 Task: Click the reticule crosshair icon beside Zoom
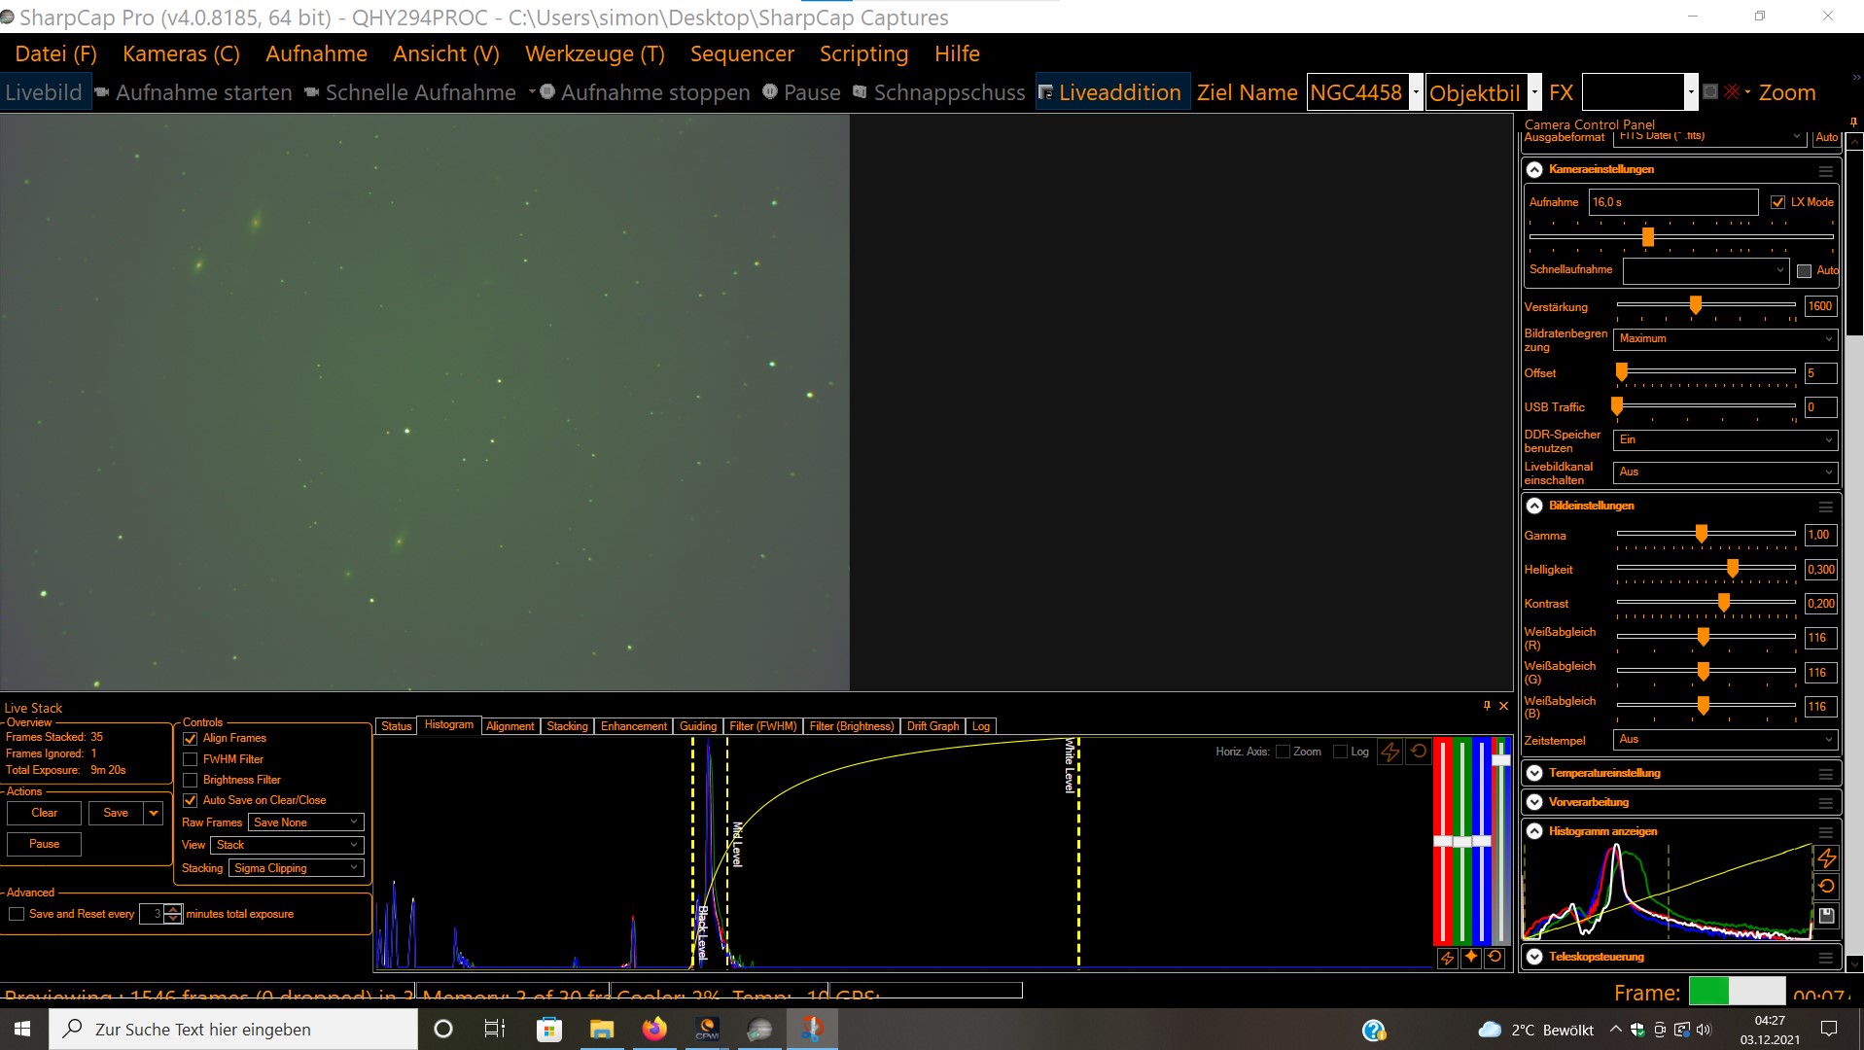[1733, 92]
